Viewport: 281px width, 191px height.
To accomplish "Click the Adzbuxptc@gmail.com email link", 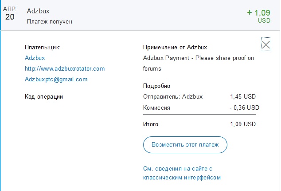I will [x=56, y=79].
